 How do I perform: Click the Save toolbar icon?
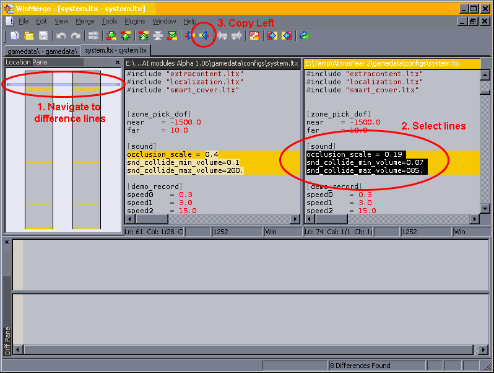43,36
